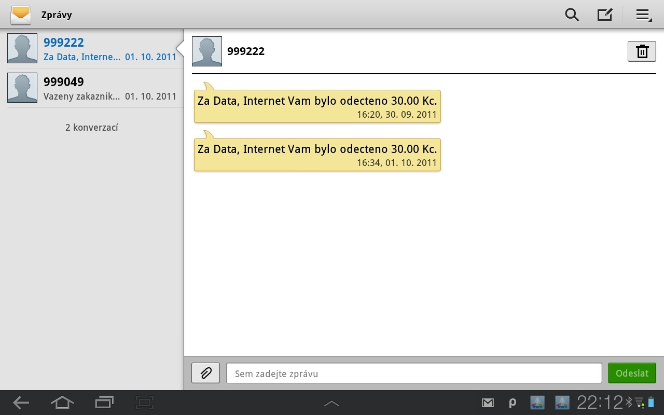This screenshot has height=415, width=664.
Task: Select the message bubble from 16:20, 30. 09. 2011
Action: 317,106
